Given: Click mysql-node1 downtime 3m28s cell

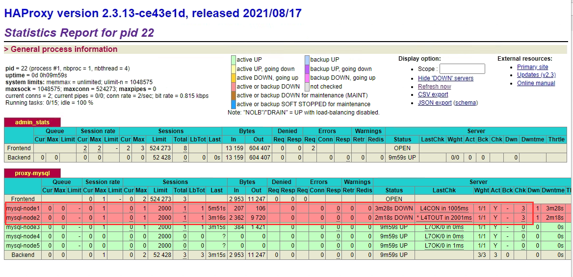Looking at the screenshot, I should [x=555, y=208].
